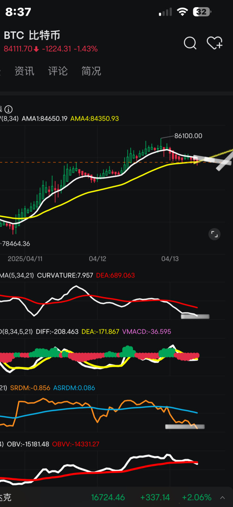Tap the 2025/04/11 date axis label
233x507 pixels.
pyautogui.click(x=25, y=259)
